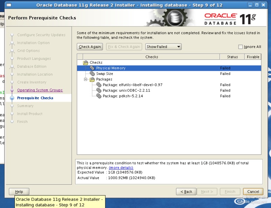Select Package: unixODBC-2.2.11 row
This screenshot has height=208, width=271.
[169, 90]
